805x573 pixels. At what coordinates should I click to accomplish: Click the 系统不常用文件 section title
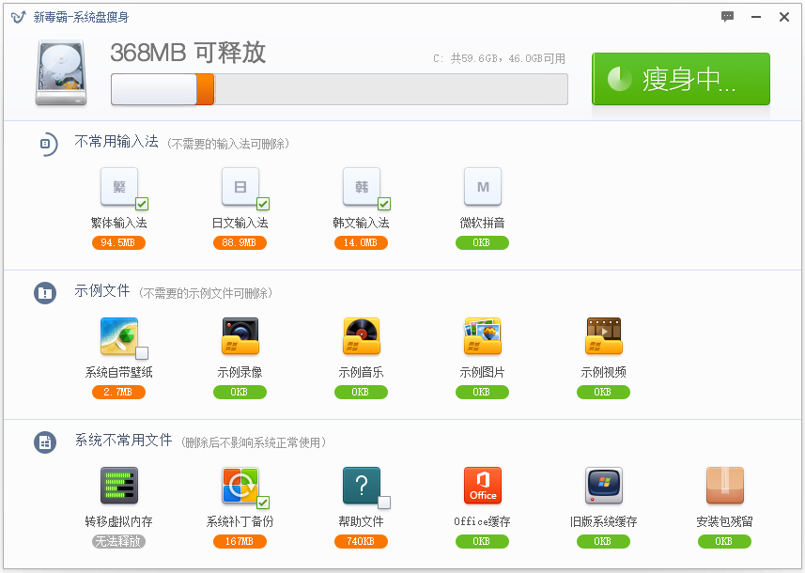(123, 440)
